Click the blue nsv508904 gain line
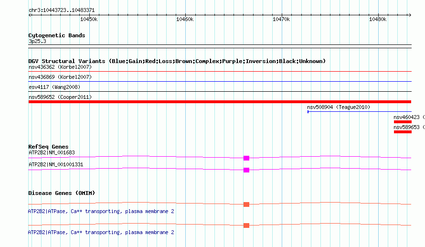 click(x=360, y=111)
